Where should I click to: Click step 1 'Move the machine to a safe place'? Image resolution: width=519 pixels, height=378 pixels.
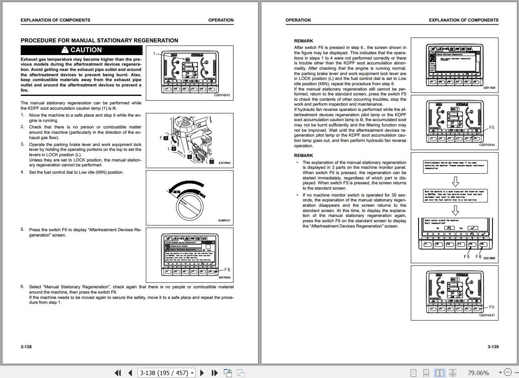pyautogui.click(x=85, y=118)
